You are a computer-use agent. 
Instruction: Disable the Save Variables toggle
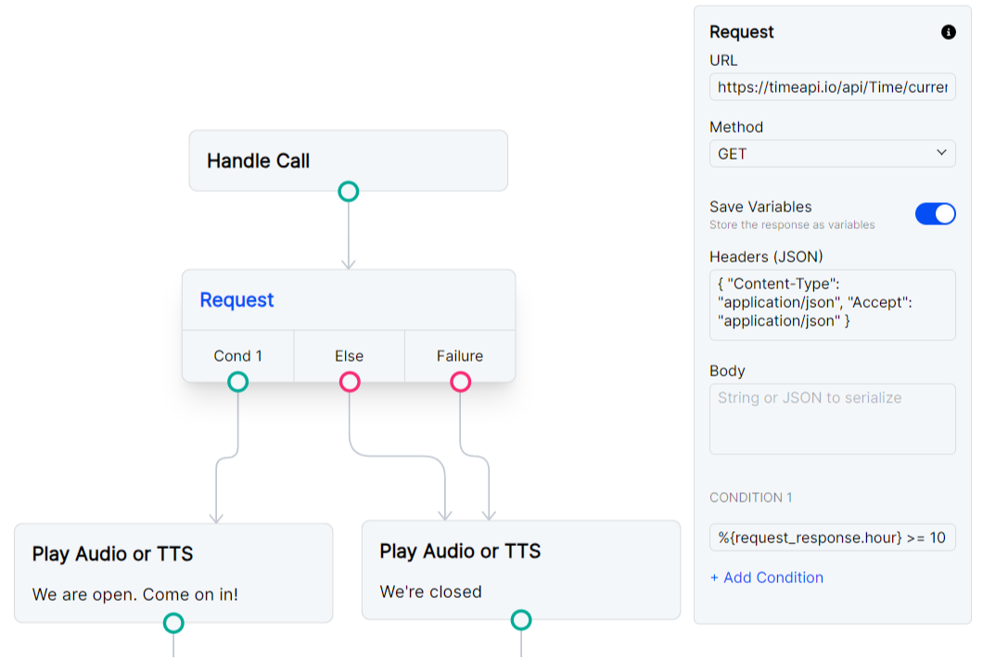tap(936, 213)
